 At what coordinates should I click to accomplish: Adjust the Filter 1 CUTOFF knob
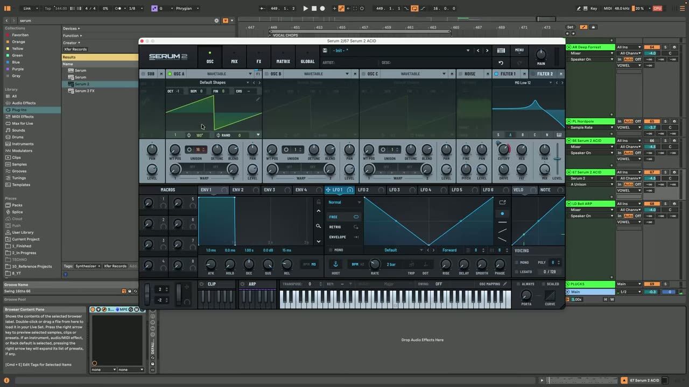click(x=504, y=149)
